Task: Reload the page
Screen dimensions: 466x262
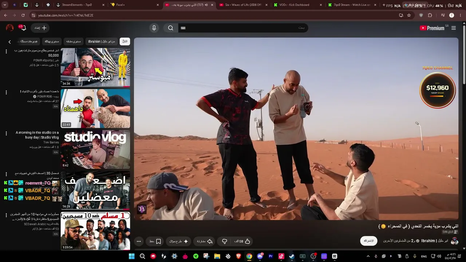Action: [23, 15]
